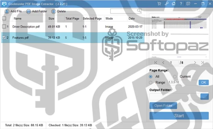Click the page range text field
This screenshot has width=213, height=129.
click(x=182, y=82)
